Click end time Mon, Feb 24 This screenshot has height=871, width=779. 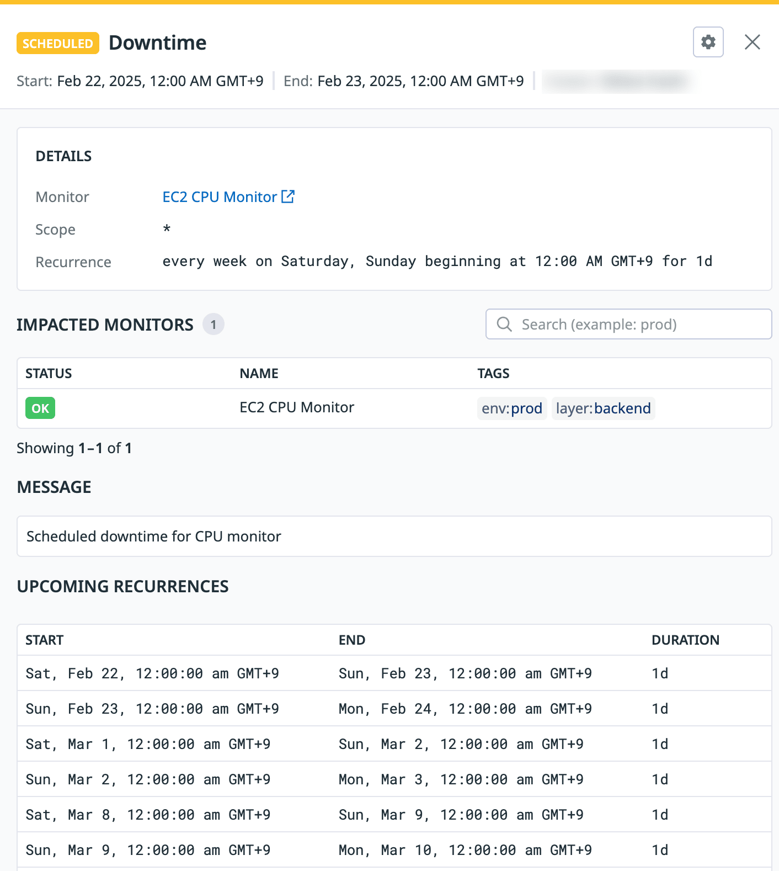coord(465,709)
